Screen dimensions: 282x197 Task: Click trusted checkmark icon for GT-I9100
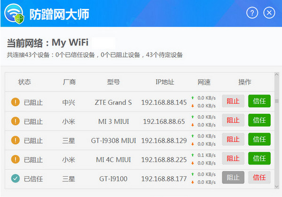pos(15,178)
